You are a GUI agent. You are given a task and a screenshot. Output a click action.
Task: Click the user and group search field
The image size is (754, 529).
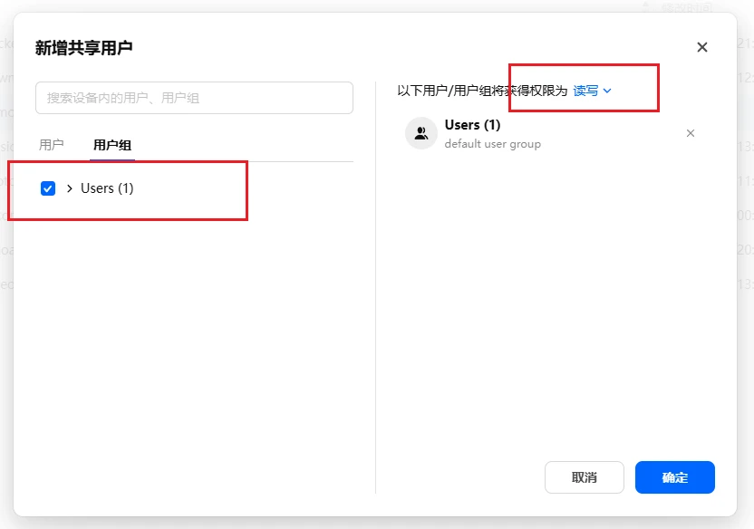[x=194, y=98]
